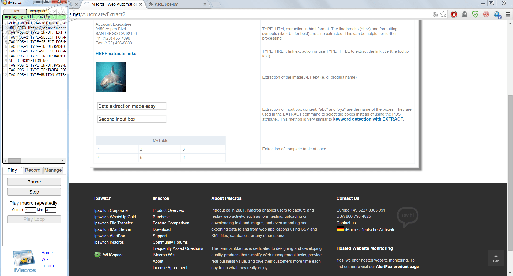Open the Purchase footer link
The width and height of the screenshot is (513, 276).
161,217
